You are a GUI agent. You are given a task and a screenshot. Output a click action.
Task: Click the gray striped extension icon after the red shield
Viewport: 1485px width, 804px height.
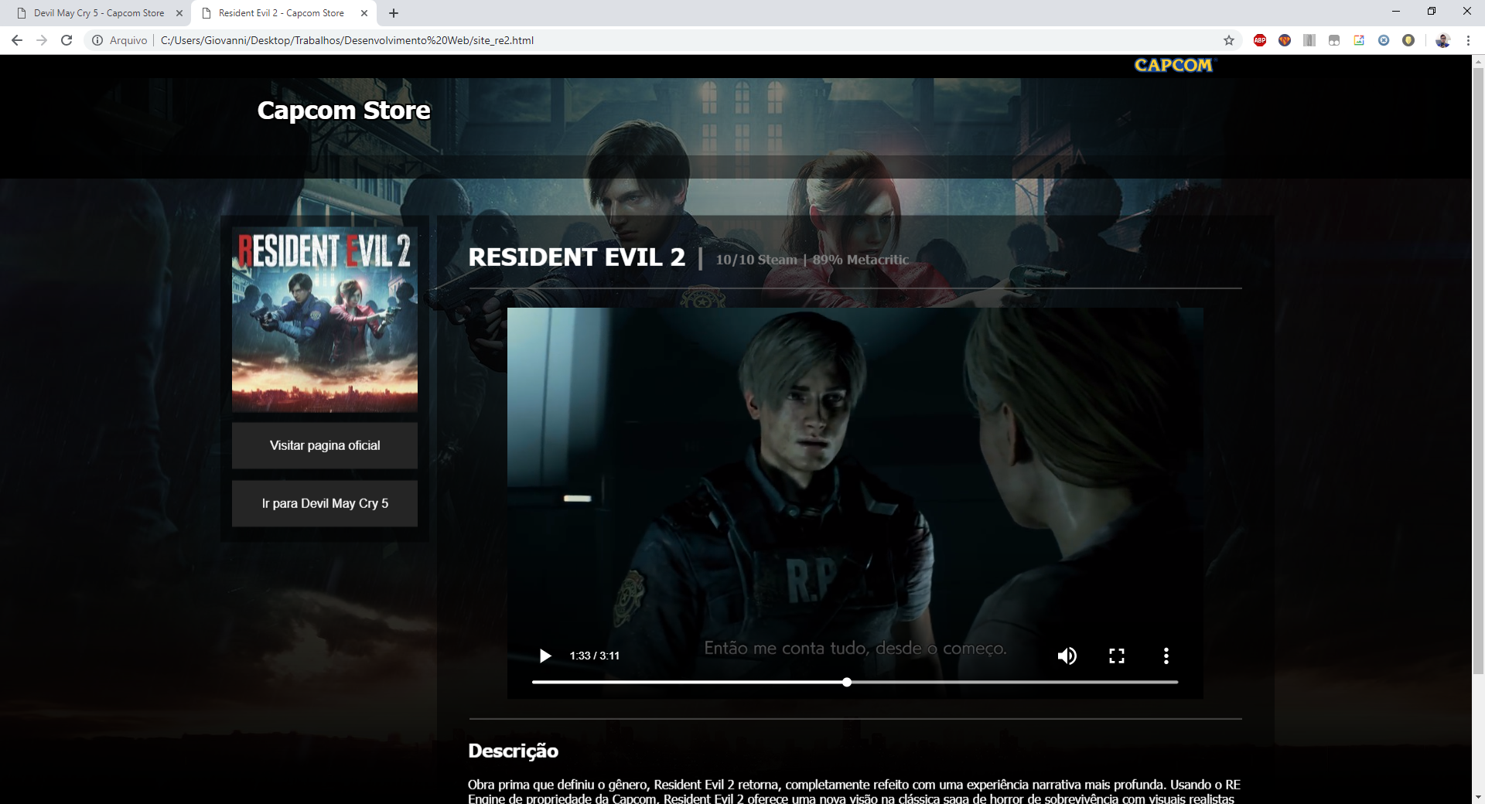tap(1309, 40)
